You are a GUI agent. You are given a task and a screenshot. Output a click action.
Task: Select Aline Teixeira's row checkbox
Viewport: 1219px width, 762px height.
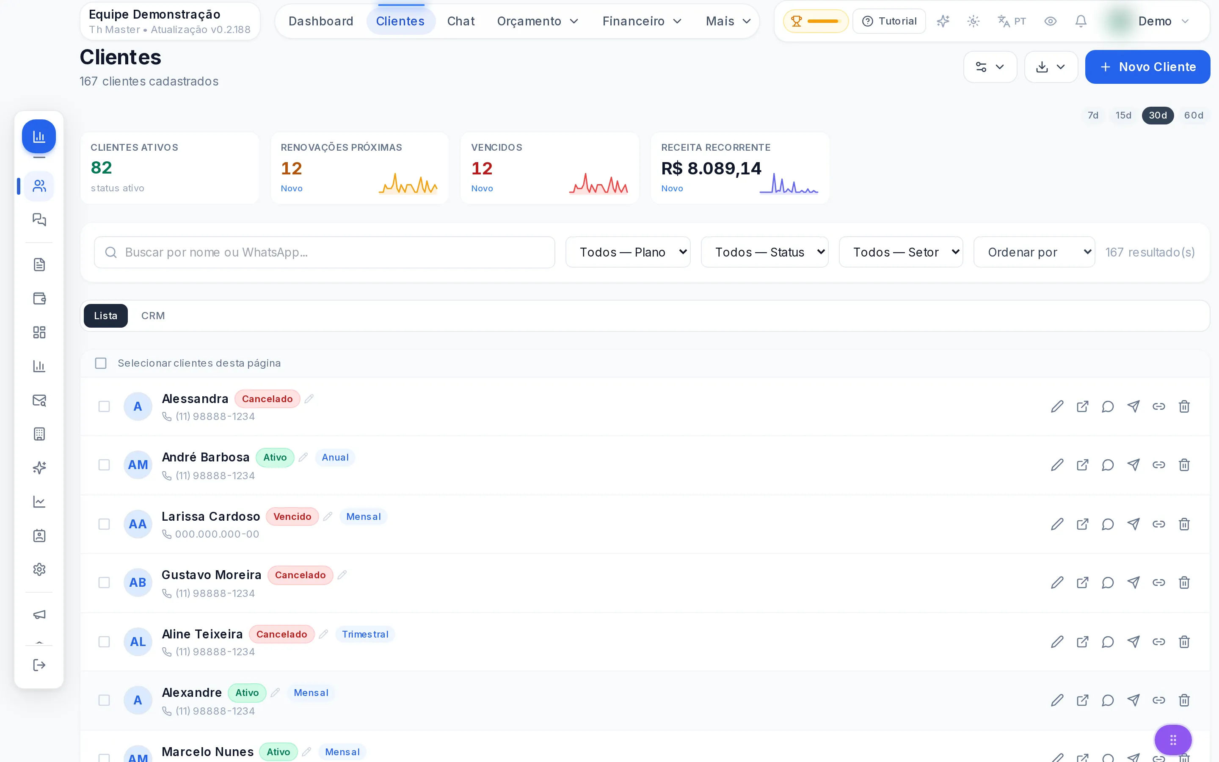coord(104,641)
